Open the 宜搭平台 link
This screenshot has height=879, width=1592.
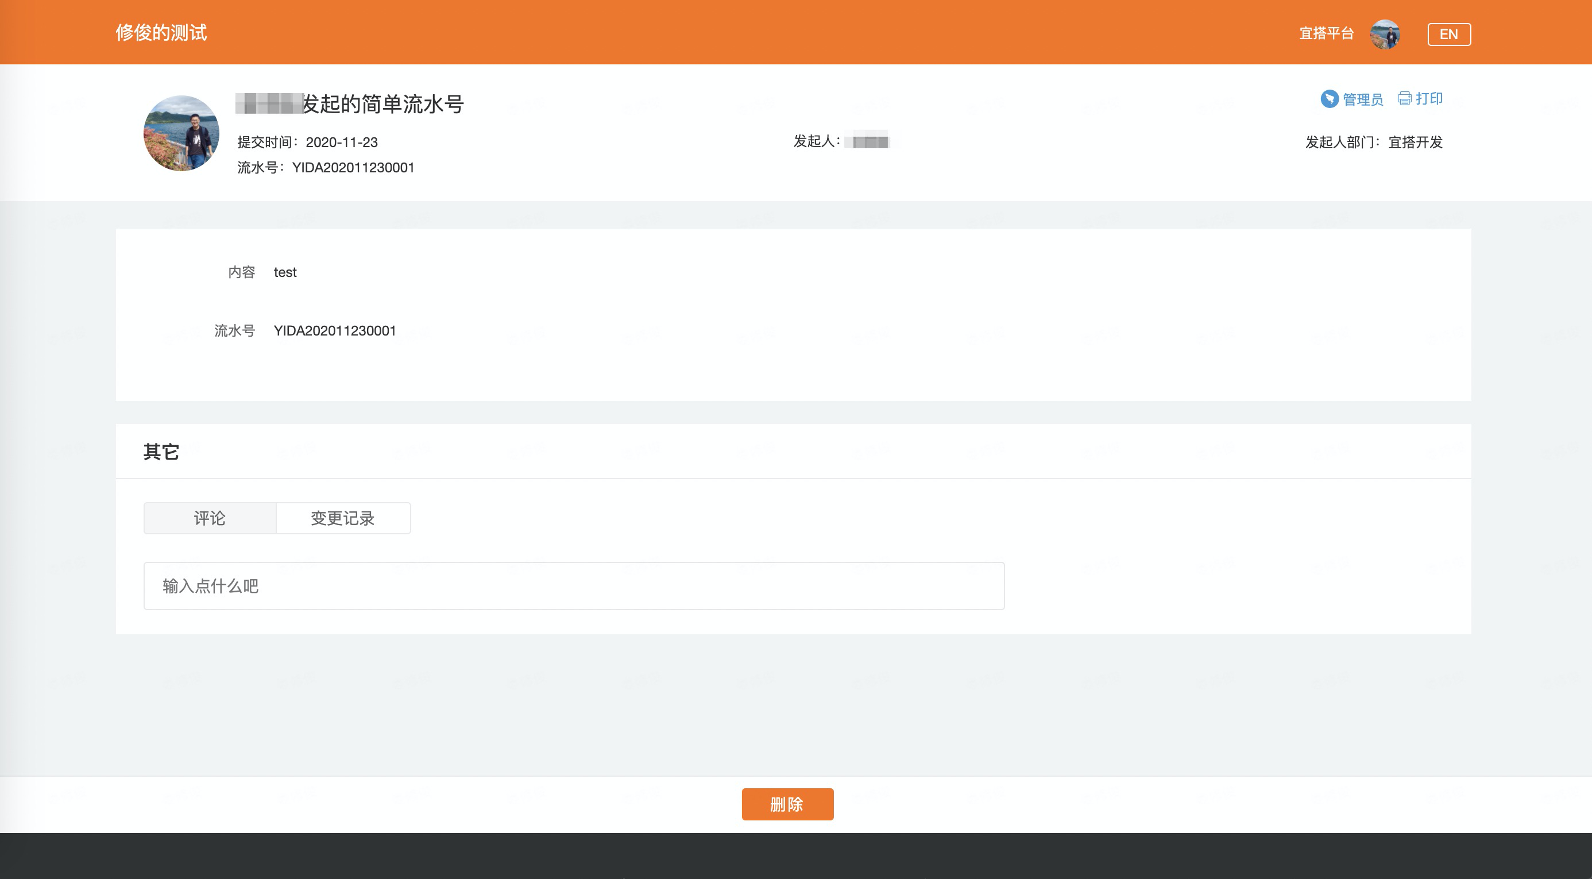[1326, 33]
